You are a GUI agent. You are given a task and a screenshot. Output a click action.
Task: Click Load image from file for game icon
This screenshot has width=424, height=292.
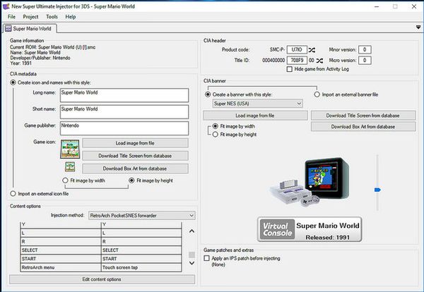click(135, 143)
